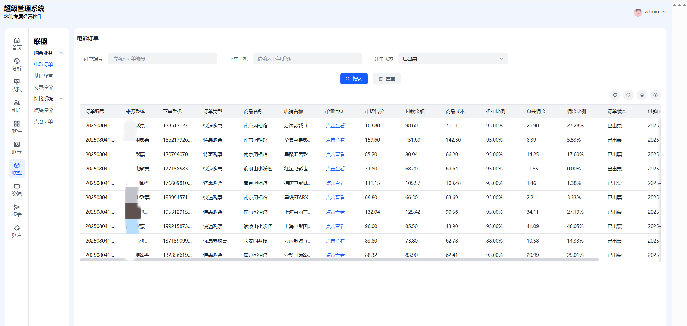Click the 总共佣金 column header
Screen dimensions: 687x326
536,111
